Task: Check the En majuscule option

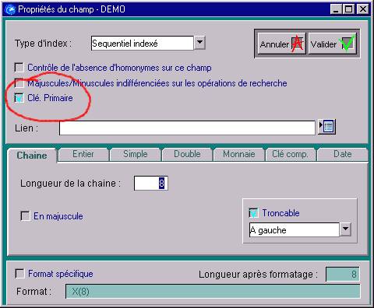Action: tap(25, 216)
